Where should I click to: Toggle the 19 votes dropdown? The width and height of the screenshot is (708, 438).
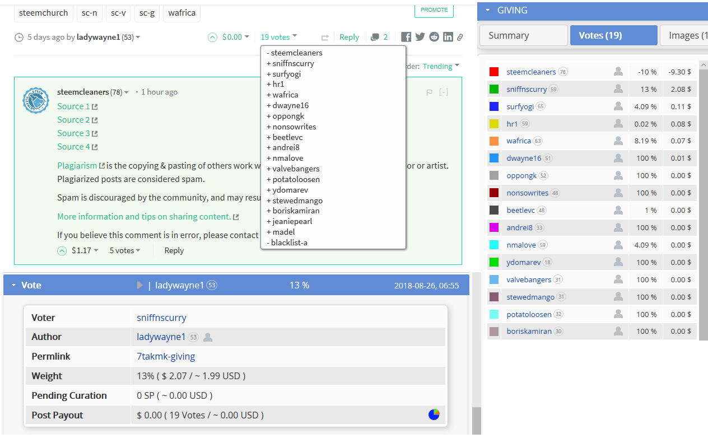point(279,37)
